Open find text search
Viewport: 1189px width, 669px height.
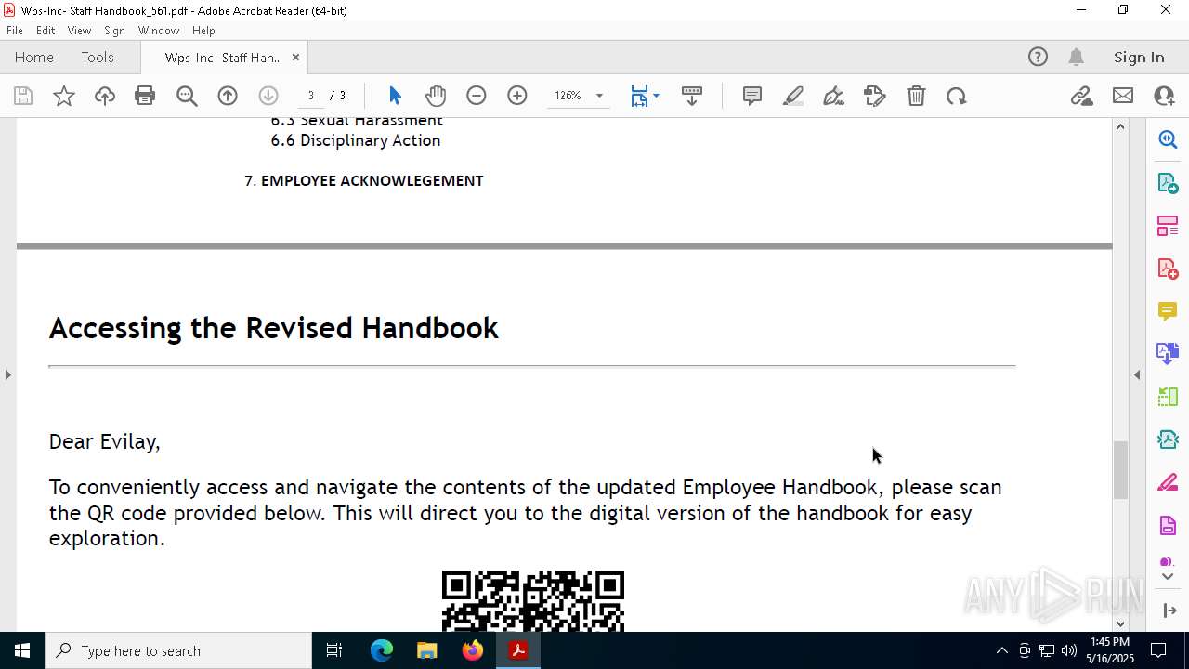click(x=187, y=96)
